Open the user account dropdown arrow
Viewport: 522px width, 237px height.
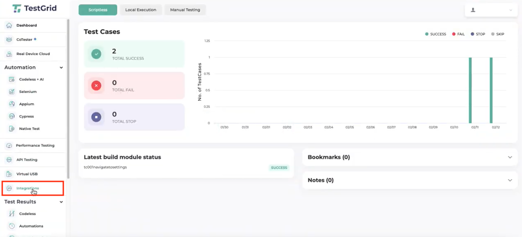coord(511,10)
